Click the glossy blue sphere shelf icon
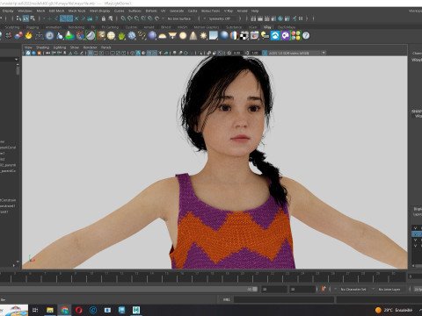422x316 pixels. 224,36
